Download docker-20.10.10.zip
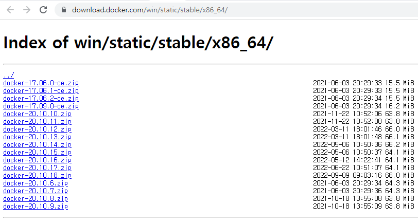 [x=37, y=114]
